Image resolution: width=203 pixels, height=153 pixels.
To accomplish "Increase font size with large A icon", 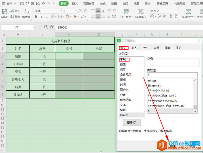I will point(80,11).
